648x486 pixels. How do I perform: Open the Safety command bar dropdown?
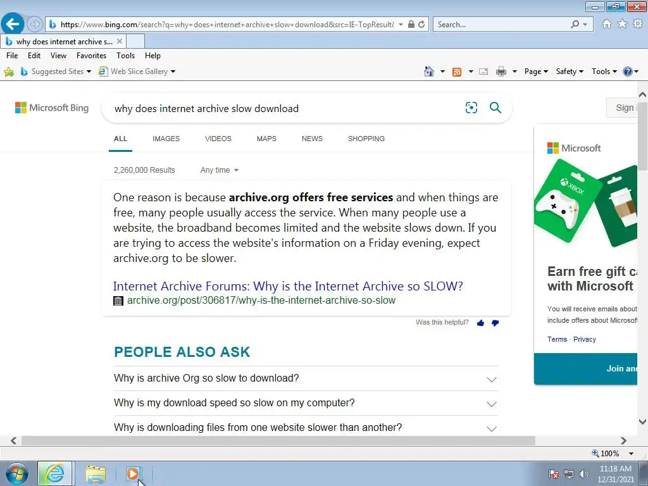point(570,72)
